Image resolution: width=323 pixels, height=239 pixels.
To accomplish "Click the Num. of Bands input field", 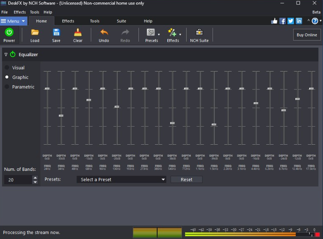I will (18, 180).
